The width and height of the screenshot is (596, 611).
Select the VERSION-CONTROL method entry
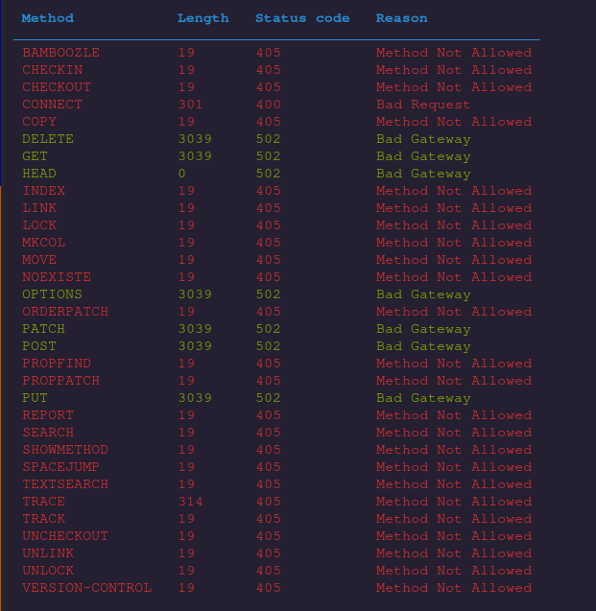(x=87, y=588)
